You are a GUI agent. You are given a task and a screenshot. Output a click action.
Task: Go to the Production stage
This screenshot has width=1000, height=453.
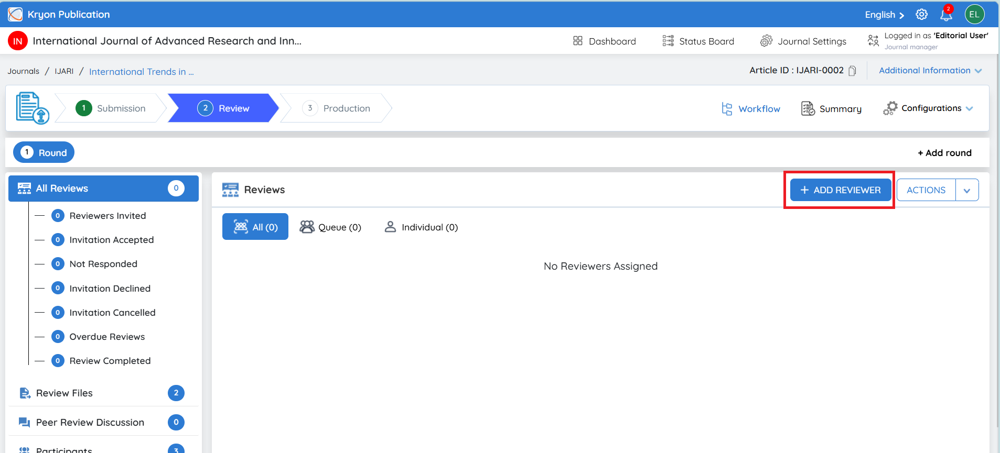tap(336, 108)
